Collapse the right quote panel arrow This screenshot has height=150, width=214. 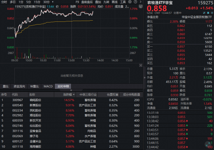[144, 78]
